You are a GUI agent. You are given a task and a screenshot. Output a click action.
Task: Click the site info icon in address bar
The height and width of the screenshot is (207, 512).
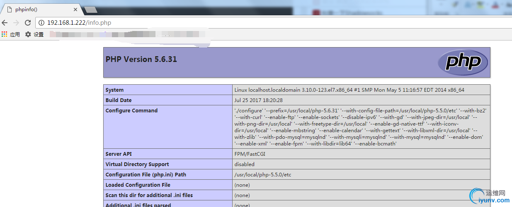coord(42,23)
